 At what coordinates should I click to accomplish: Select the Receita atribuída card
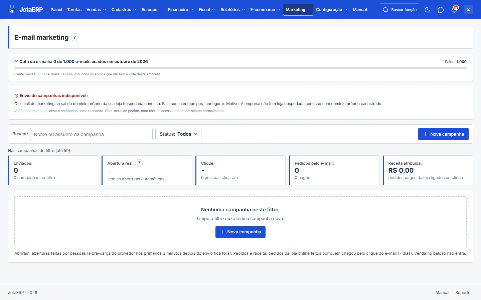coord(428,170)
